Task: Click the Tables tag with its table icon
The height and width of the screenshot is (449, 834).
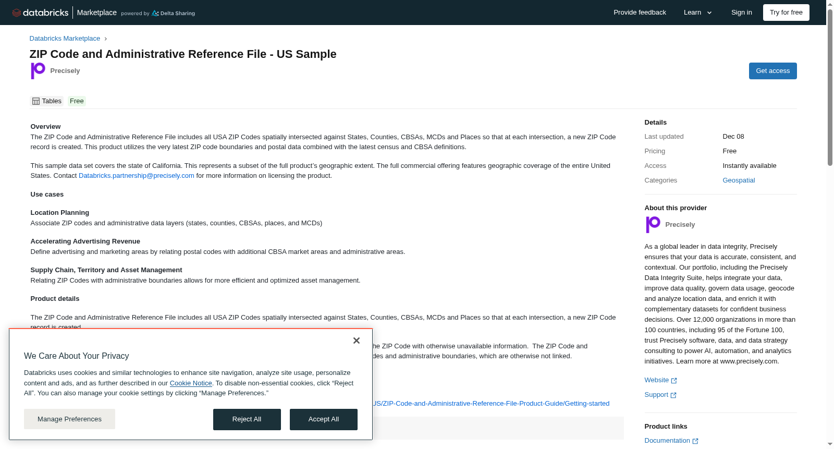Action: [47, 101]
